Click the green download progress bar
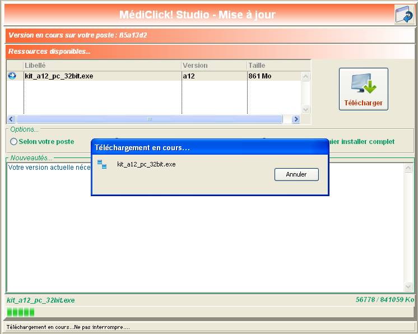 click(209, 312)
